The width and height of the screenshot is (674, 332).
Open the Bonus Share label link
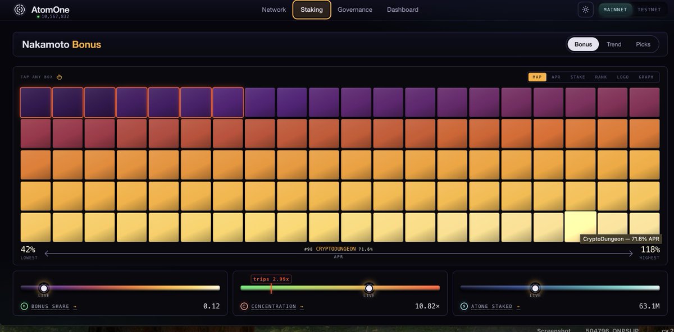point(51,307)
